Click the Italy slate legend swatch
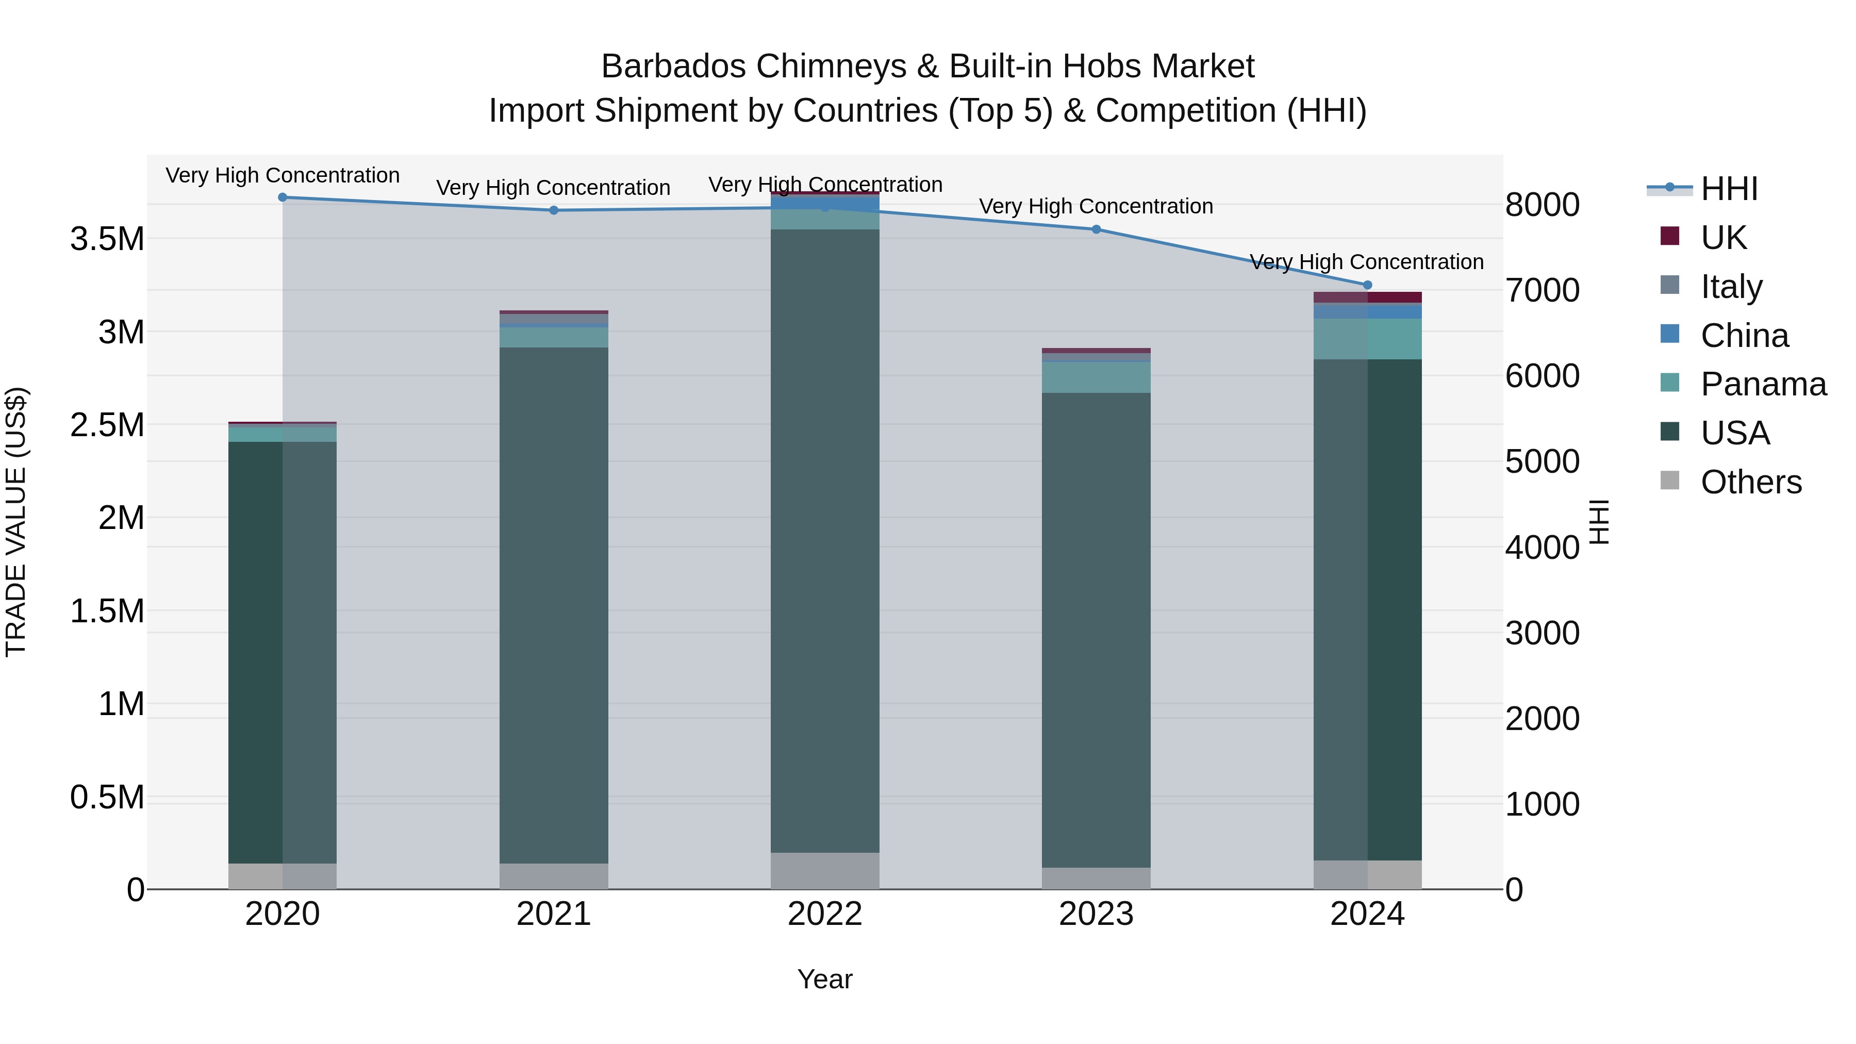 1669,285
